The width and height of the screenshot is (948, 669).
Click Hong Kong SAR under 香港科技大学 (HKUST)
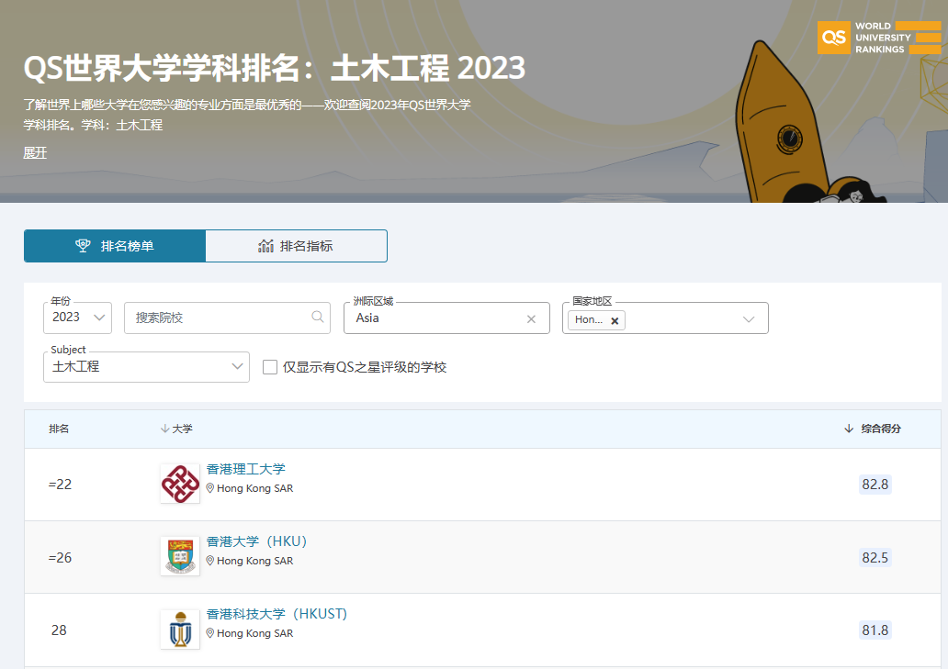[x=255, y=633]
